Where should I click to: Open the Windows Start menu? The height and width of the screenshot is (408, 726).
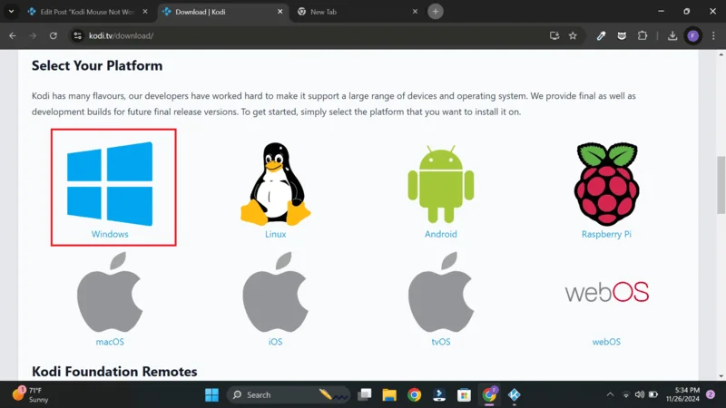pyautogui.click(x=211, y=394)
